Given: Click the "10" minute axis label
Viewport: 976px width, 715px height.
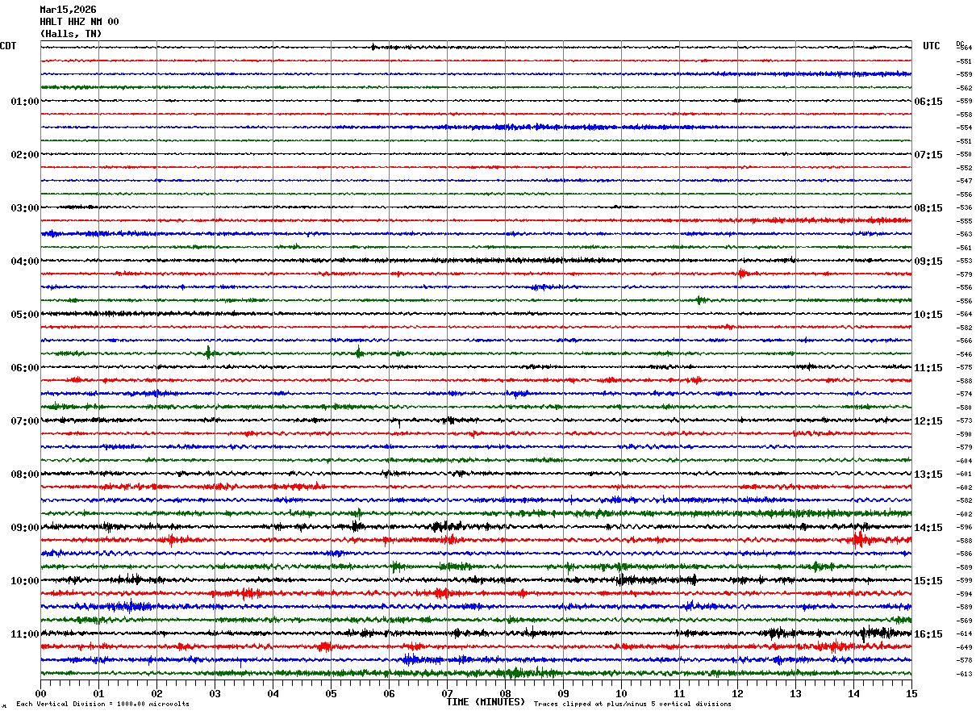Looking at the screenshot, I should 621,693.
